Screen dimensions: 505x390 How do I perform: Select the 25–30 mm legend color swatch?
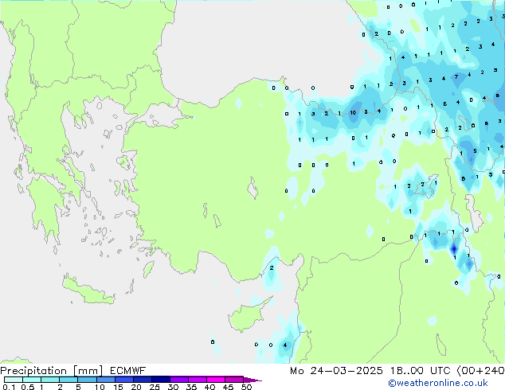click(161, 380)
